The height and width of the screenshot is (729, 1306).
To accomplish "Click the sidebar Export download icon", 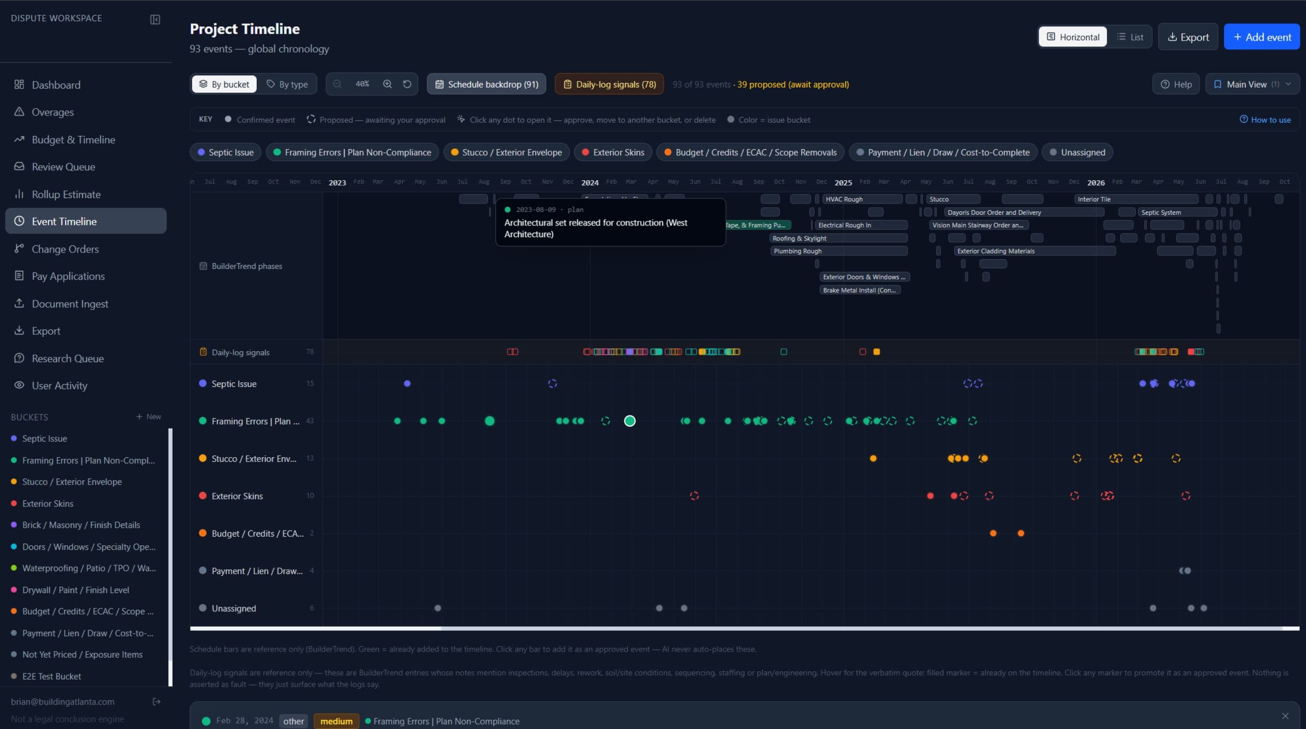I will 19,330.
